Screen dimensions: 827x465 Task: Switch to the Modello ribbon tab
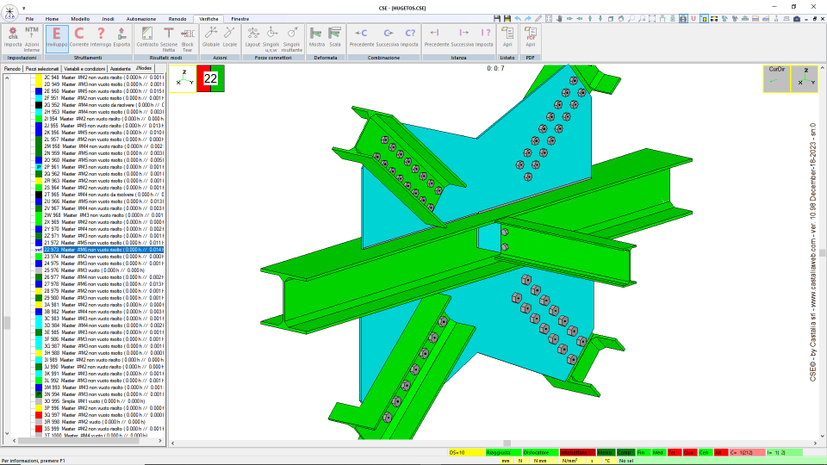80,19
